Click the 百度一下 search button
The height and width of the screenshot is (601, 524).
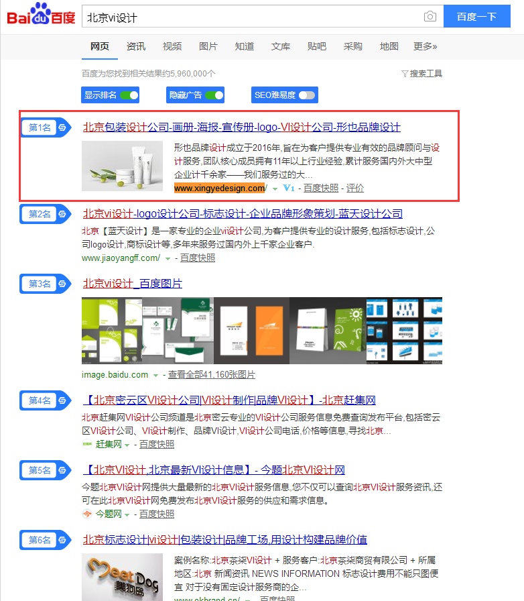pyautogui.click(x=477, y=17)
